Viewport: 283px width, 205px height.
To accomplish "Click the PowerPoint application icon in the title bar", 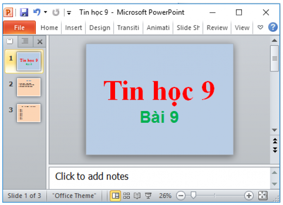I will click(x=8, y=12).
